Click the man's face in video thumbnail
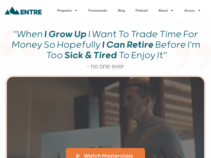Screen dimensions: 211x158 point(133,102)
